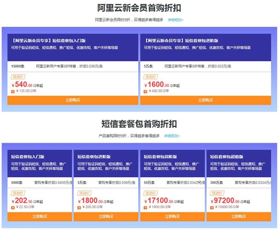The height and width of the screenshot is (229, 280).
Task: Click the orange icon next to ¥22.50/2年
Action: click(13, 208)
